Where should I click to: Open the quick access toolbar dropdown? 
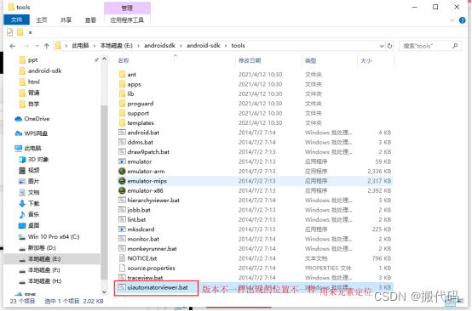[x=30, y=32]
